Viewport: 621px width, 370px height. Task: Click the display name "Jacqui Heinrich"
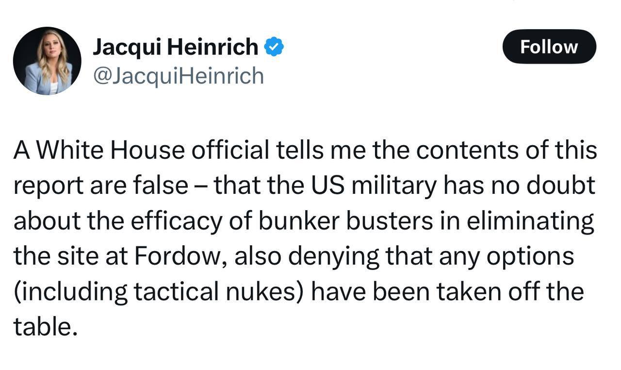click(x=175, y=47)
